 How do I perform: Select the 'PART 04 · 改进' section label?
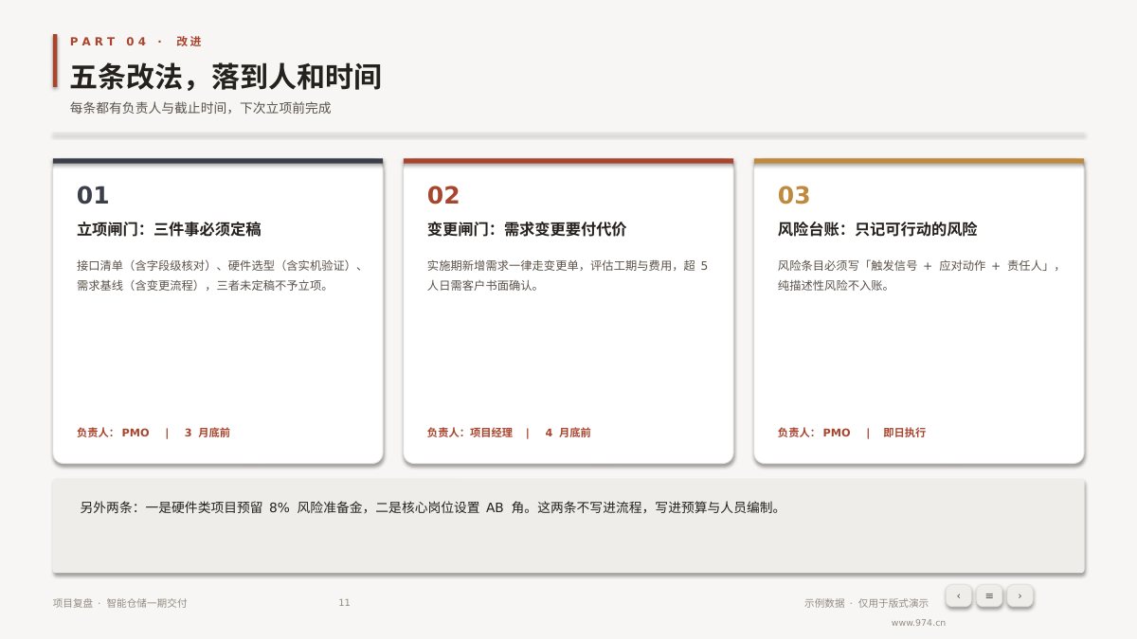pyautogui.click(x=135, y=42)
